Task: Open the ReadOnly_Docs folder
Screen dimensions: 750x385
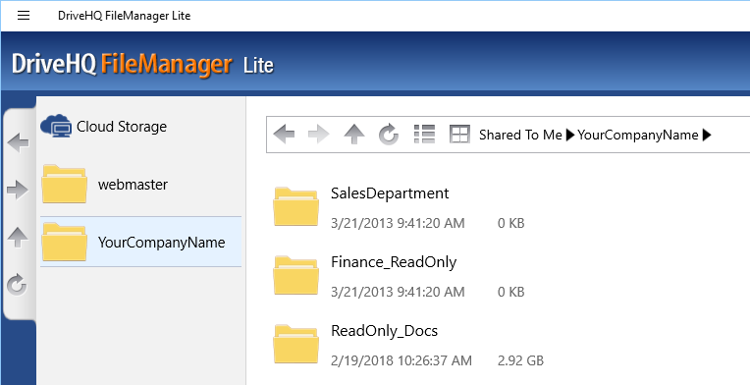Action: point(384,331)
